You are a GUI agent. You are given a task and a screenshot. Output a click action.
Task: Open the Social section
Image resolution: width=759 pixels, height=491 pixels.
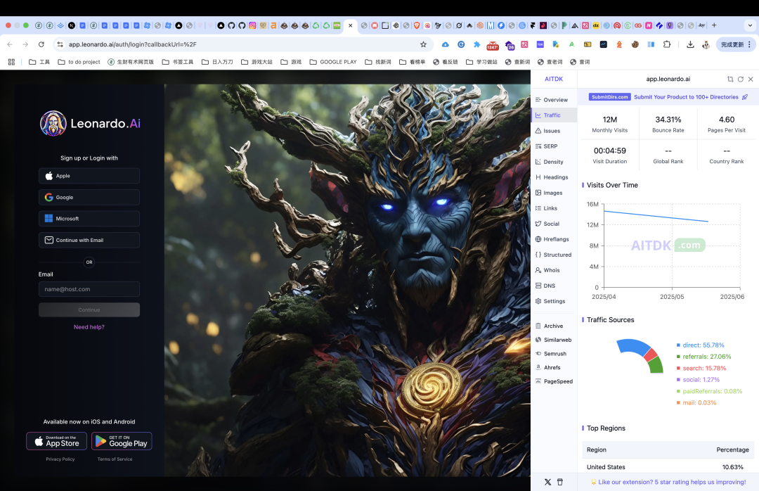(554, 224)
